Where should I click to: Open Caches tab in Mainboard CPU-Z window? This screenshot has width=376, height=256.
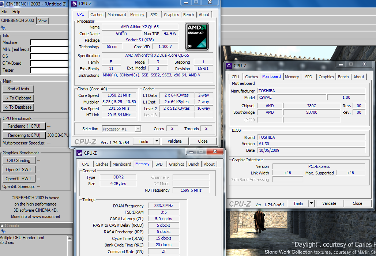(x=252, y=77)
